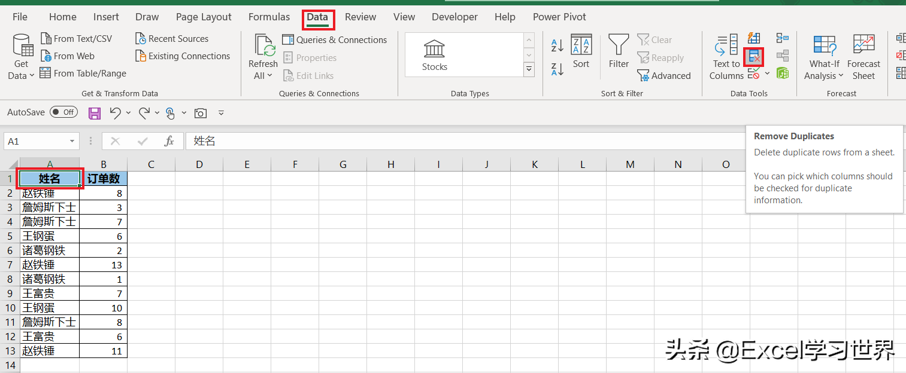The height and width of the screenshot is (373, 906).
Task: Create a Forecast Sheet
Action: tap(863, 57)
